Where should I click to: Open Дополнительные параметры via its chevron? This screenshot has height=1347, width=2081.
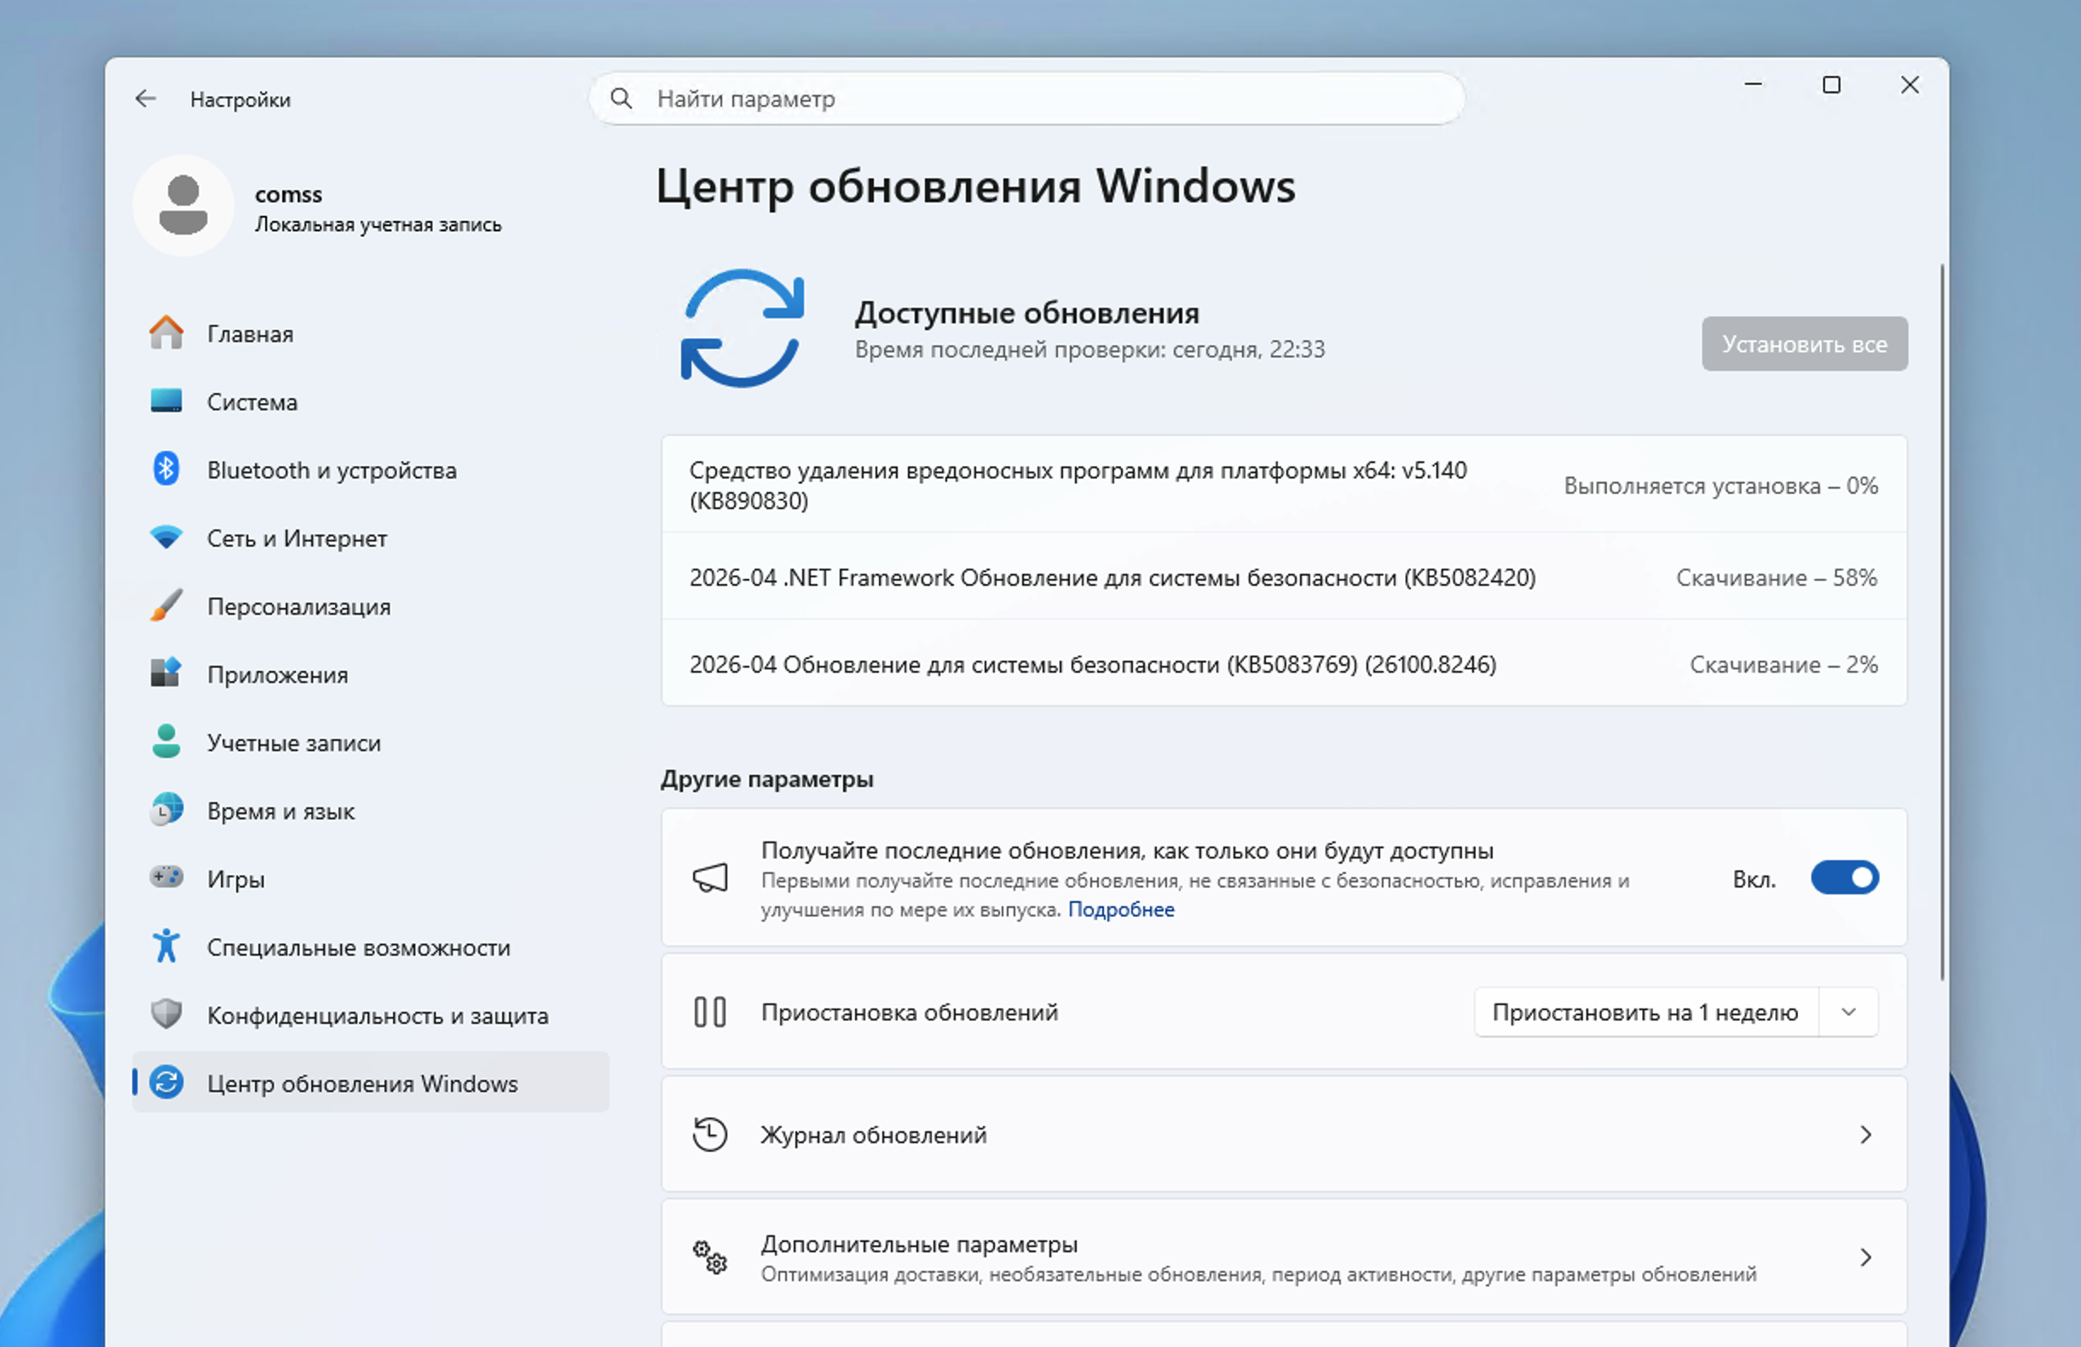pyautogui.click(x=1865, y=1257)
